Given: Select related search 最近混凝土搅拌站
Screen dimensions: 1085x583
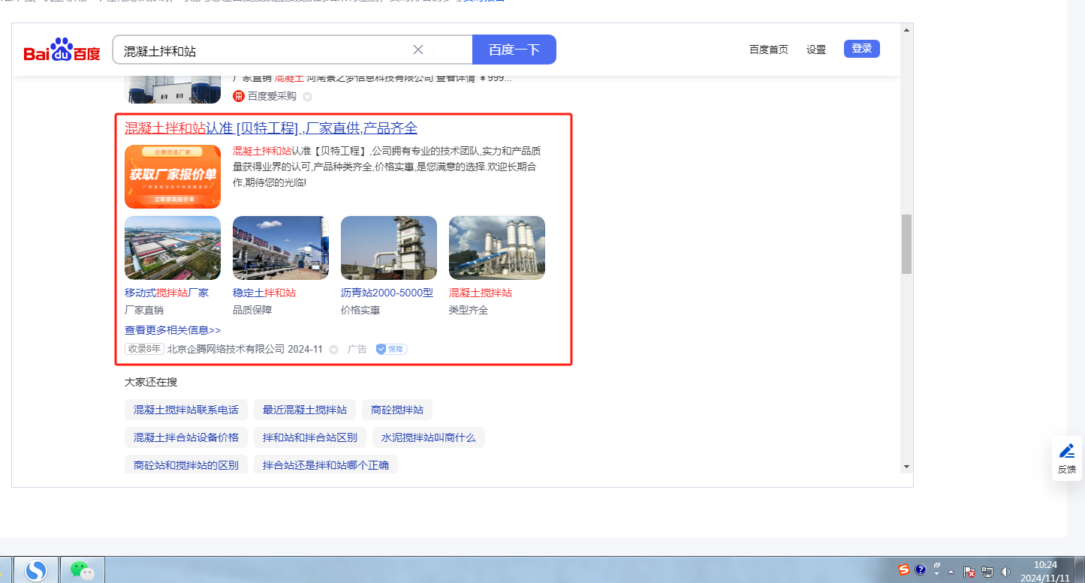Looking at the screenshot, I should pyautogui.click(x=305, y=410).
